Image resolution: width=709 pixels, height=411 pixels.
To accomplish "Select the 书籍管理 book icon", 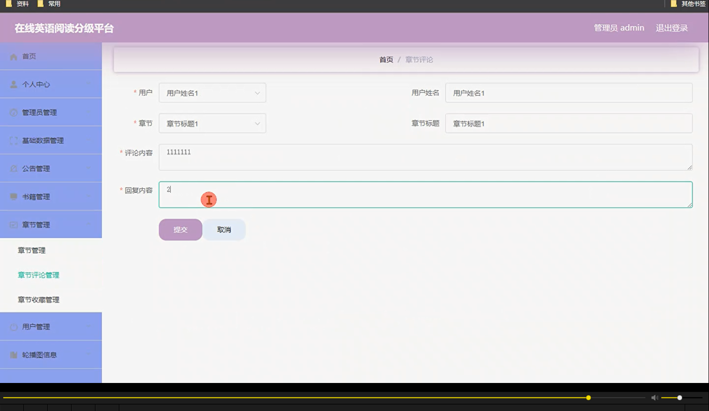I will point(13,196).
